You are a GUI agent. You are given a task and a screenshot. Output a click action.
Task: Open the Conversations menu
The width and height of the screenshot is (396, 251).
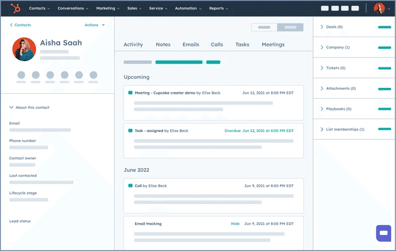(x=73, y=8)
